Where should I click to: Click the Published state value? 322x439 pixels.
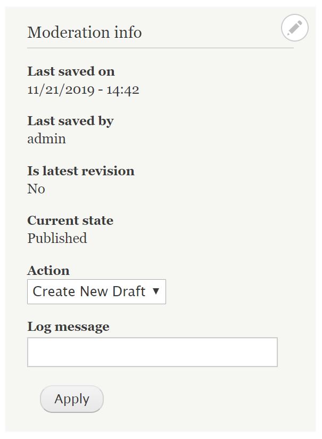pos(57,238)
